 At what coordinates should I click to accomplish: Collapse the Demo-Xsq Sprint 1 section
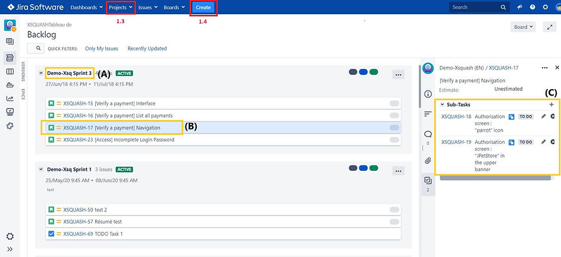coord(41,169)
